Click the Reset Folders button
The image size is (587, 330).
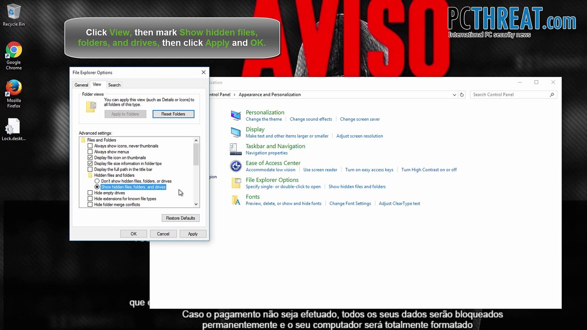click(x=173, y=114)
